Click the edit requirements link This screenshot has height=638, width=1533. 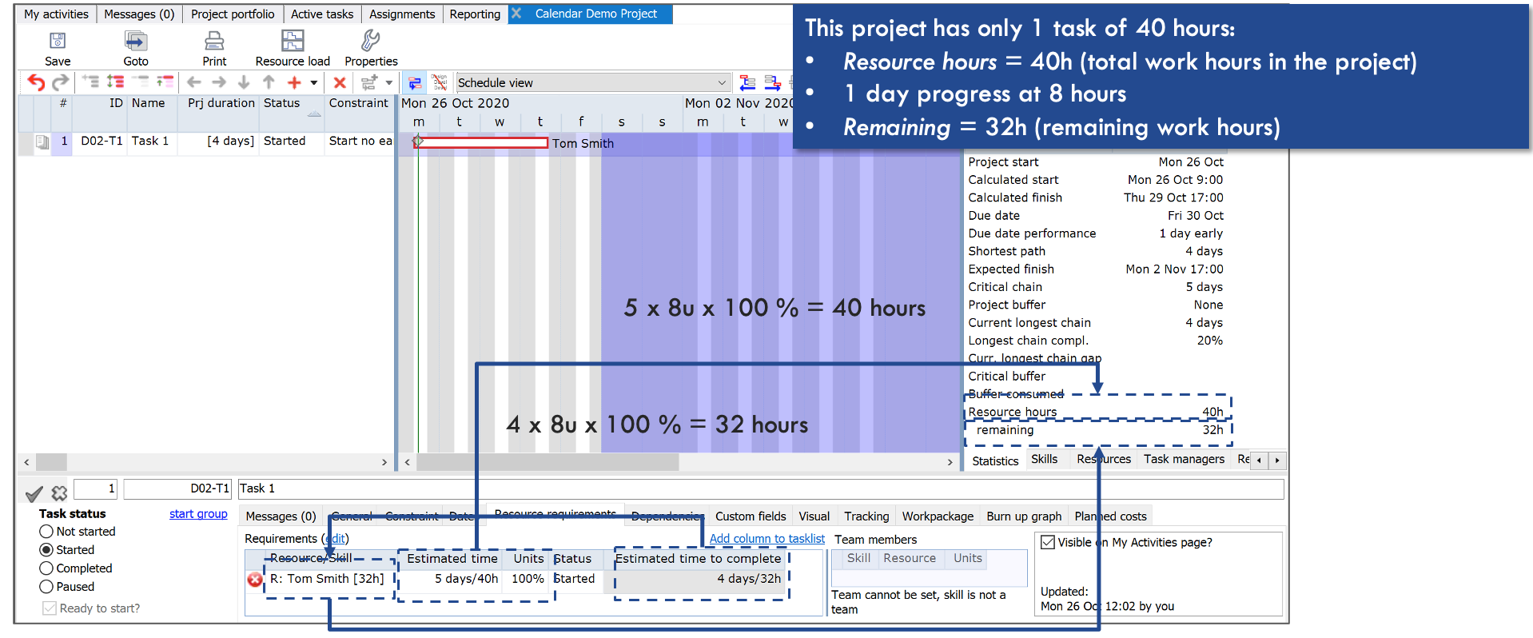336,539
